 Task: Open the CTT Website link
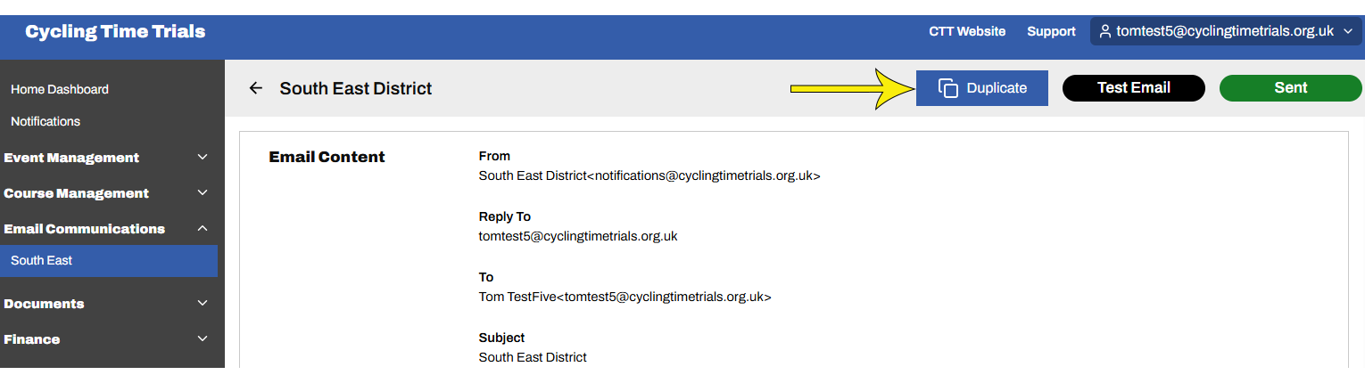pyautogui.click(x=967, y=31)
